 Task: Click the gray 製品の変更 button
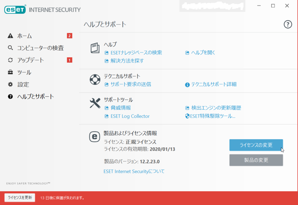click(256, 160)
